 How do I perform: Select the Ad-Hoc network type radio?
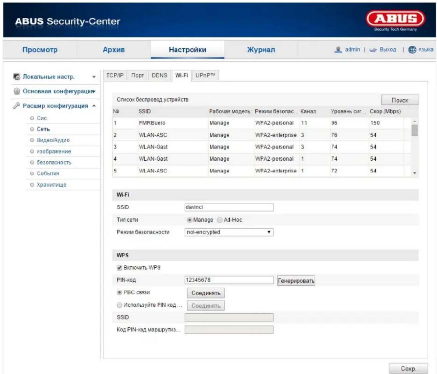(x=220, y=220)
